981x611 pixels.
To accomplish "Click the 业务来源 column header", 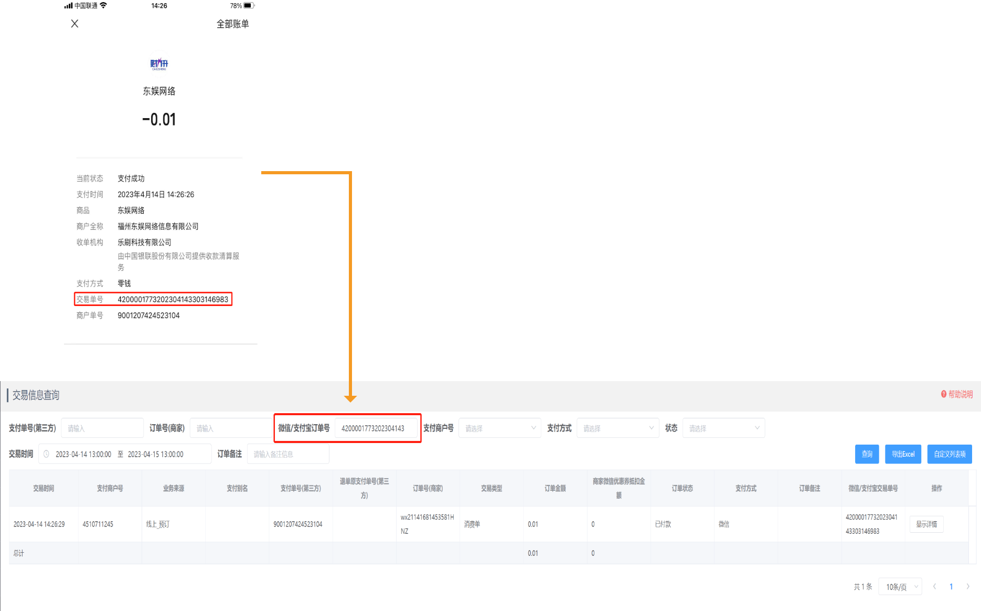I will 174,488.
